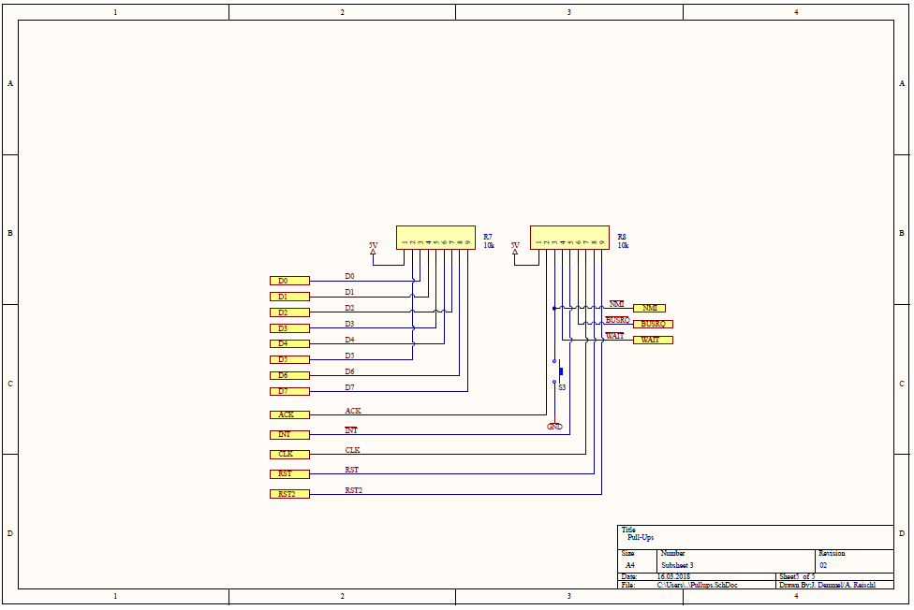Click the Drawn By author text

pyautogui.click(x=827, y=585)
